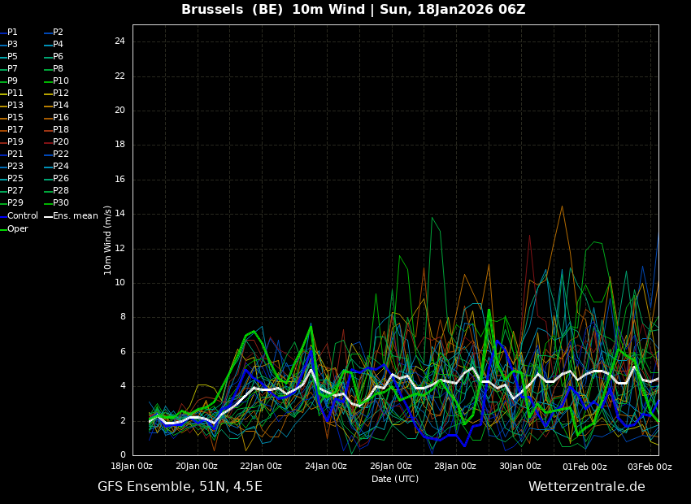The image size is (691, 504).
Task: Click the P1 legend entry
Action: [12, 33]
